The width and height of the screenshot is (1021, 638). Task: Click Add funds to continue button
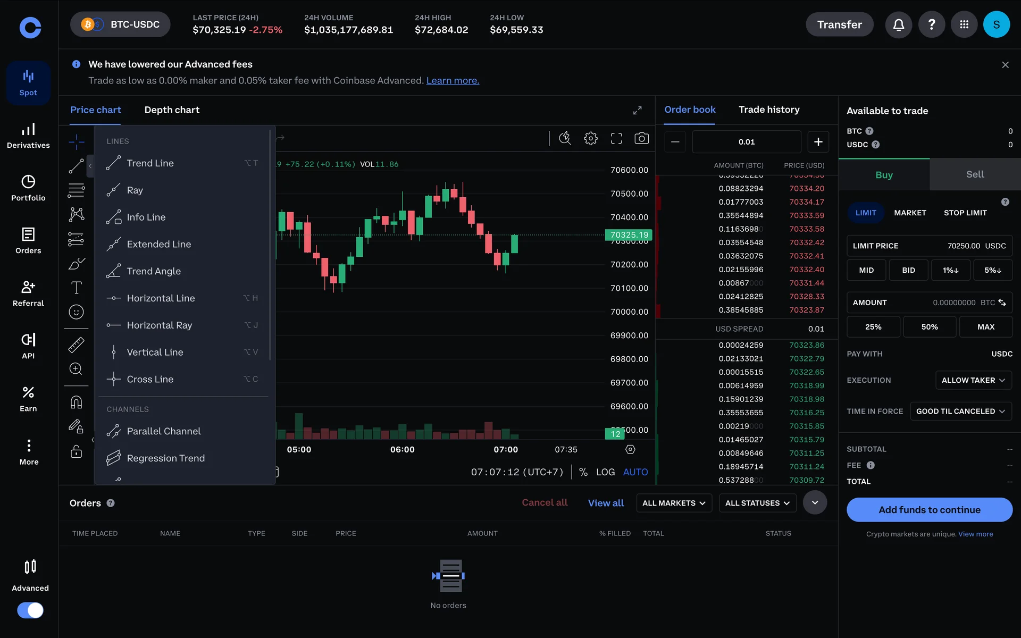tap(929, 510)
